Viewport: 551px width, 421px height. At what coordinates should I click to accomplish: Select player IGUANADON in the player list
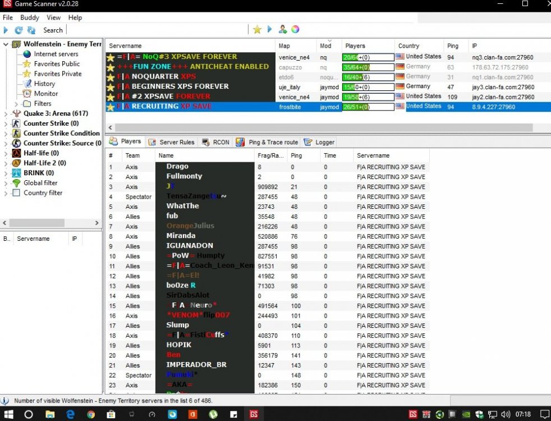pos(269,246)
